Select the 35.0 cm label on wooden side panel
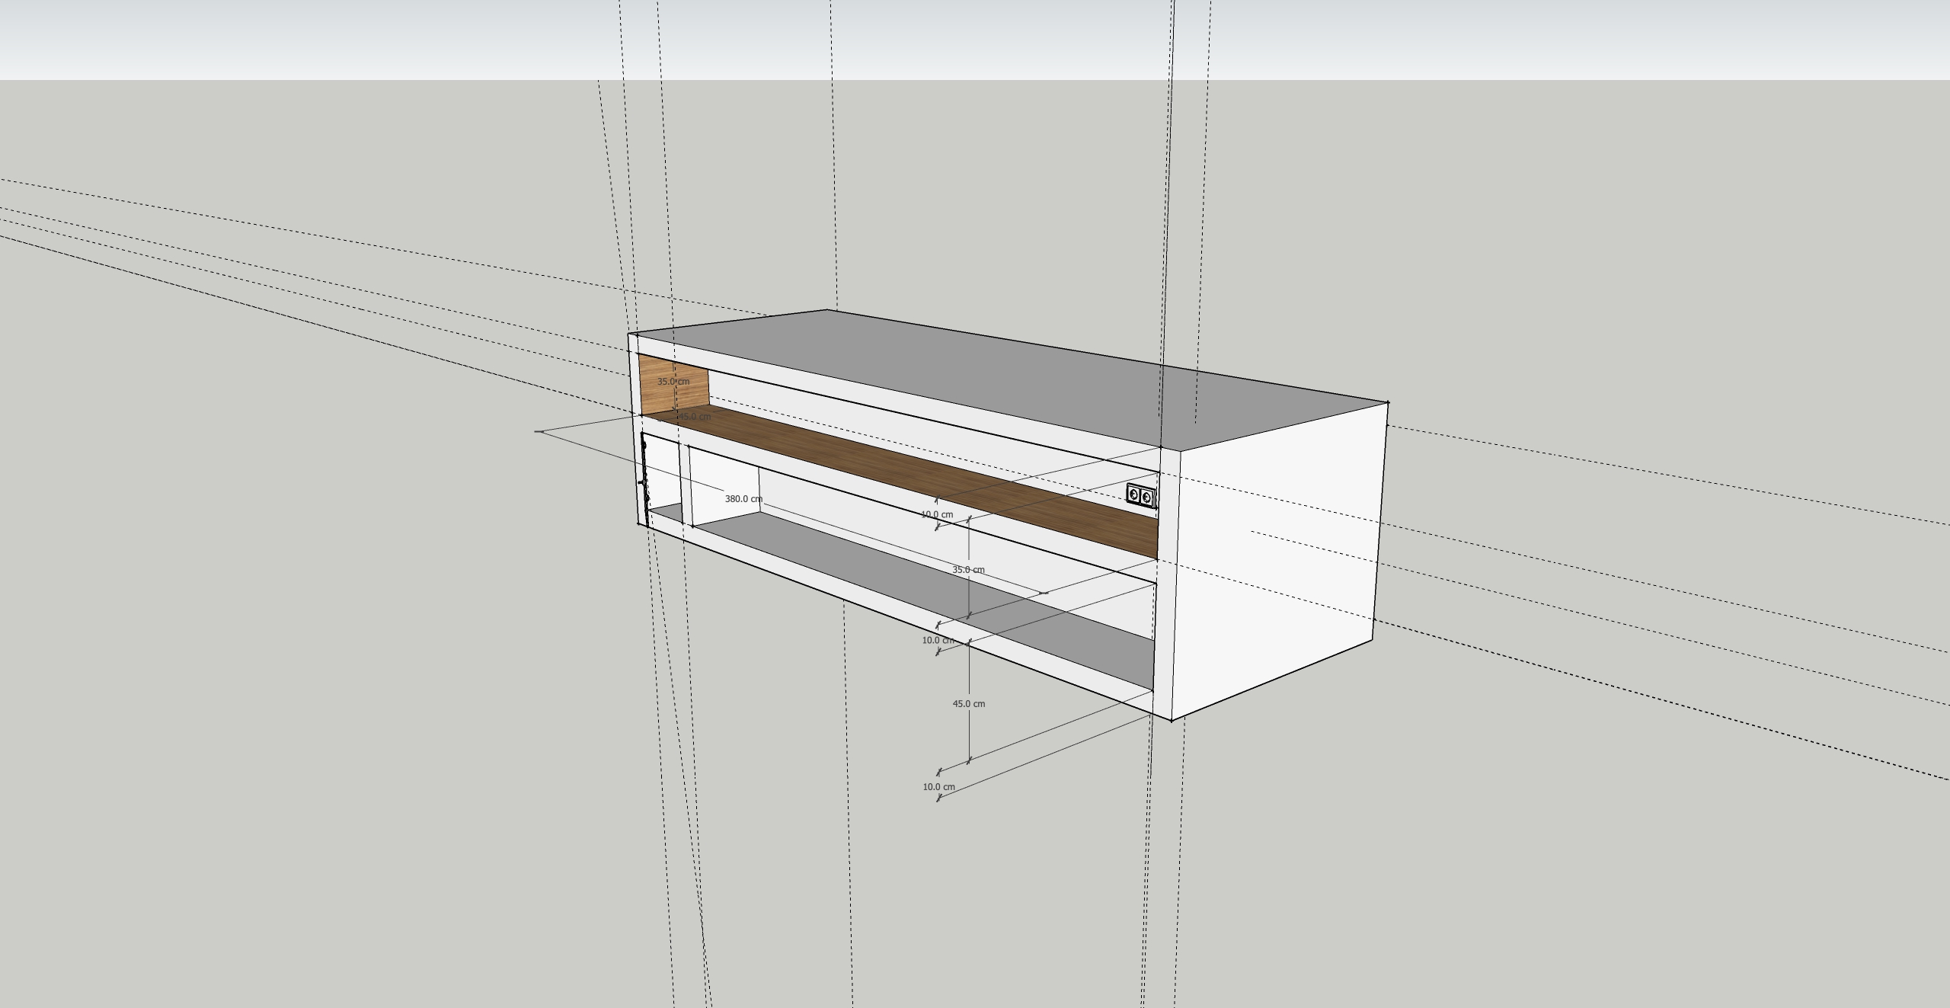 pyautogui.click(x=673, y=381)
